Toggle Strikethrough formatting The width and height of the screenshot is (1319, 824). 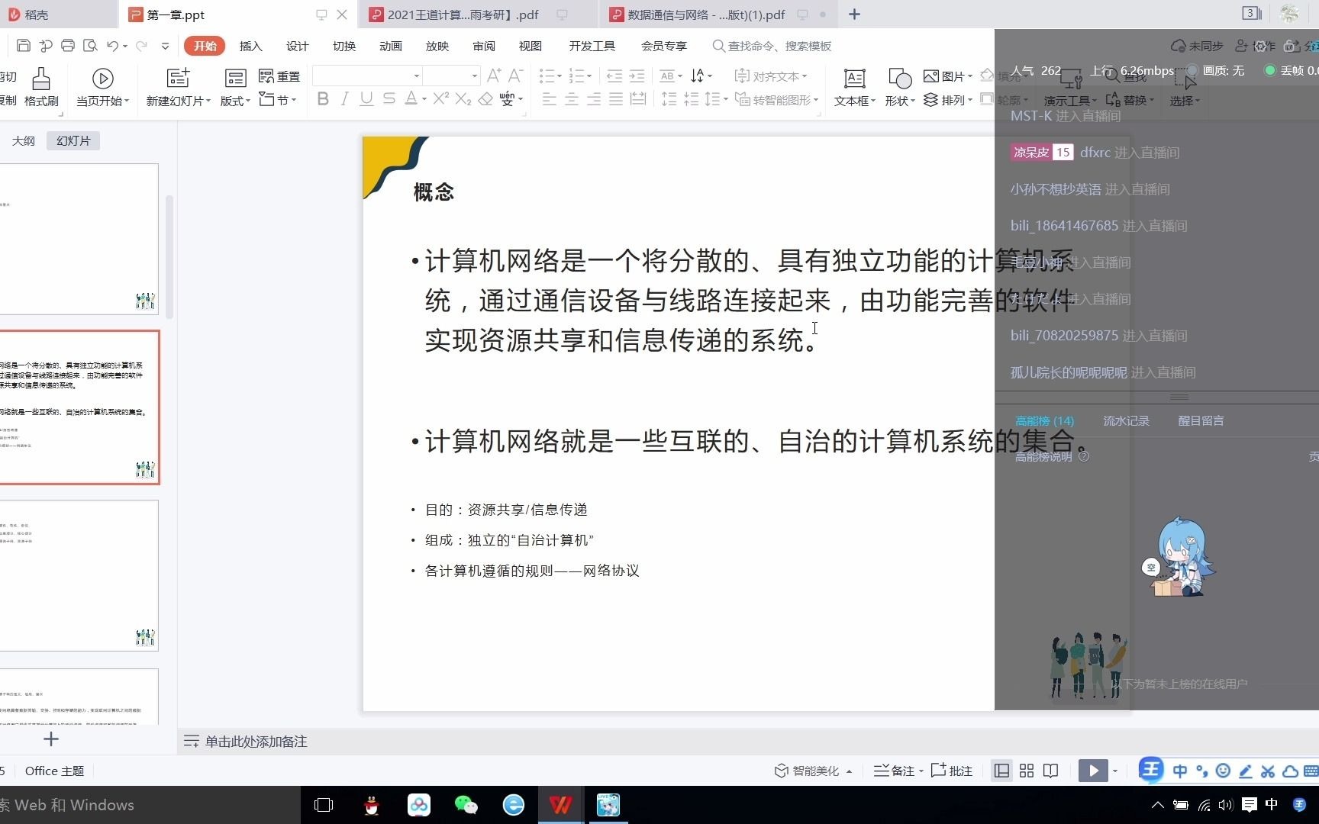[389, 99]
